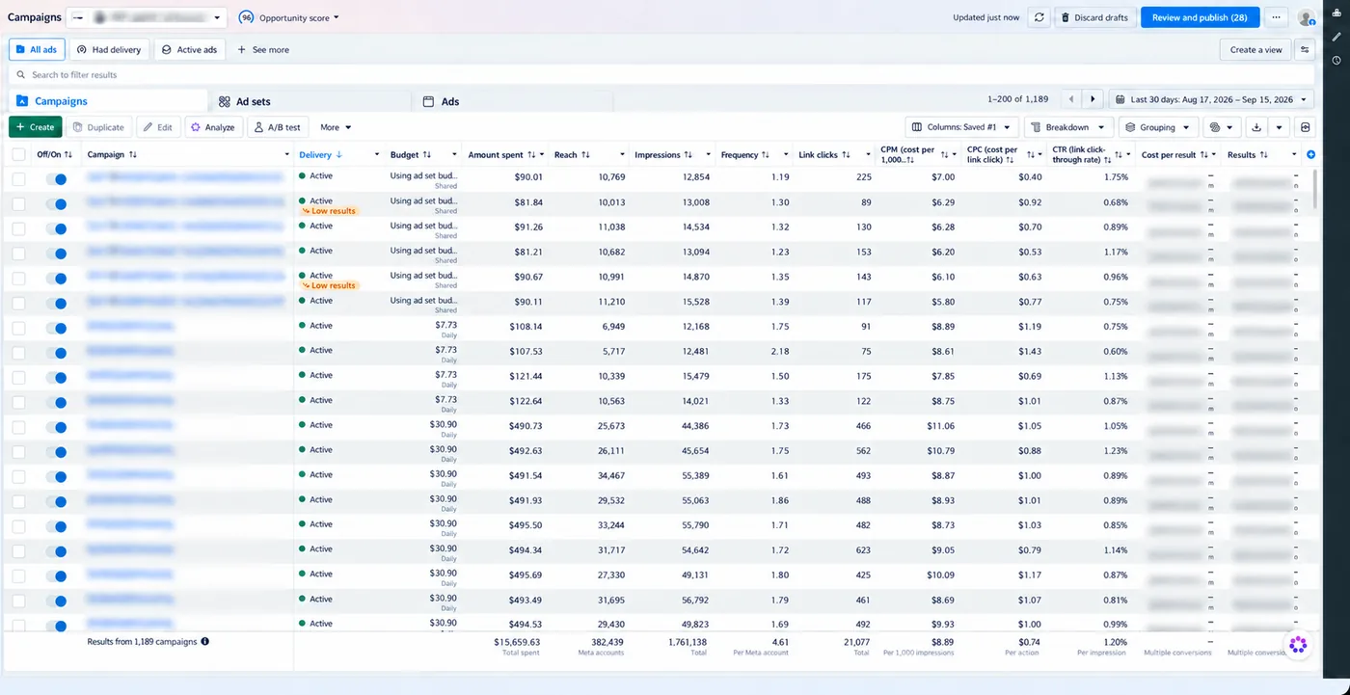
Task: Check the box for the $108.14 campaign row
Action: click(x=18, y=328)
